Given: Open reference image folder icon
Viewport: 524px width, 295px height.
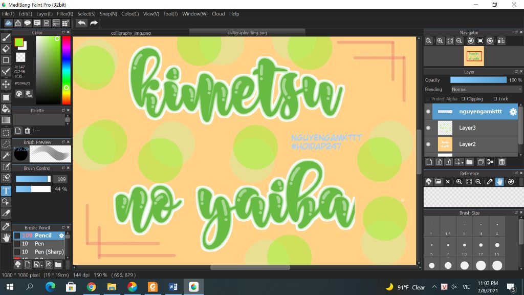Looking at the screenshot, I should pos(438,182).
